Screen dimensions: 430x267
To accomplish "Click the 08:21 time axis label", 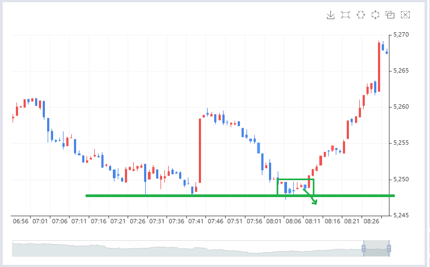I will pos(352,221).
